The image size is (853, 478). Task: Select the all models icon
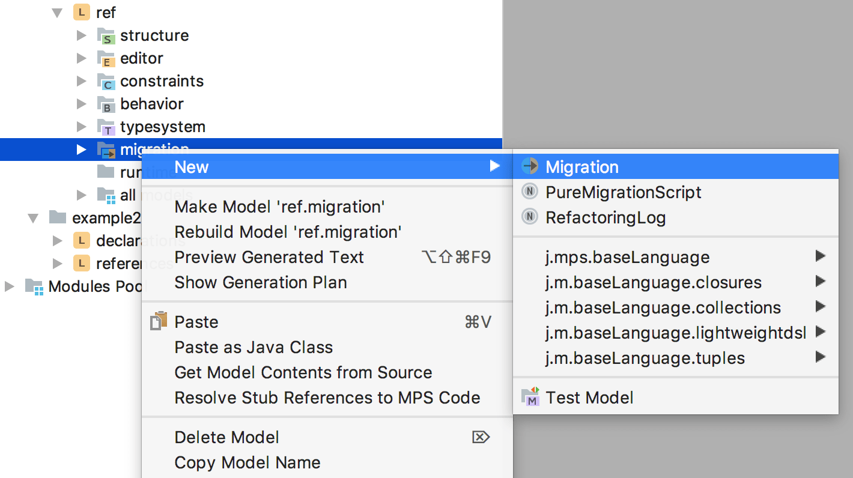coord(107,195)
